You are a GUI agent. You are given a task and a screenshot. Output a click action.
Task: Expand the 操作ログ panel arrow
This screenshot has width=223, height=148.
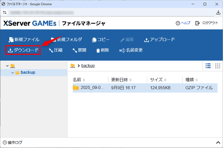[x=219, y=143]
